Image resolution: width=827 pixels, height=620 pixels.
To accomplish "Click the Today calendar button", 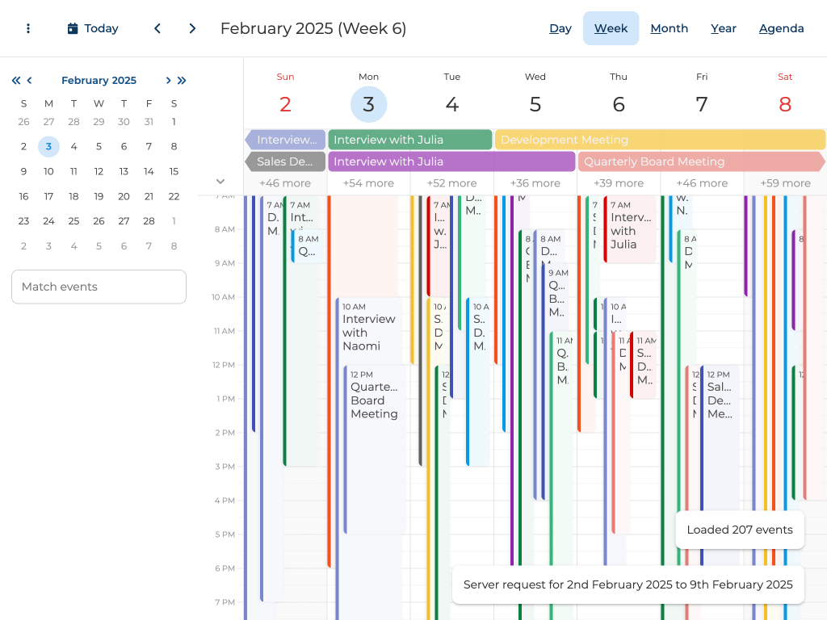I will click(93, 28).
